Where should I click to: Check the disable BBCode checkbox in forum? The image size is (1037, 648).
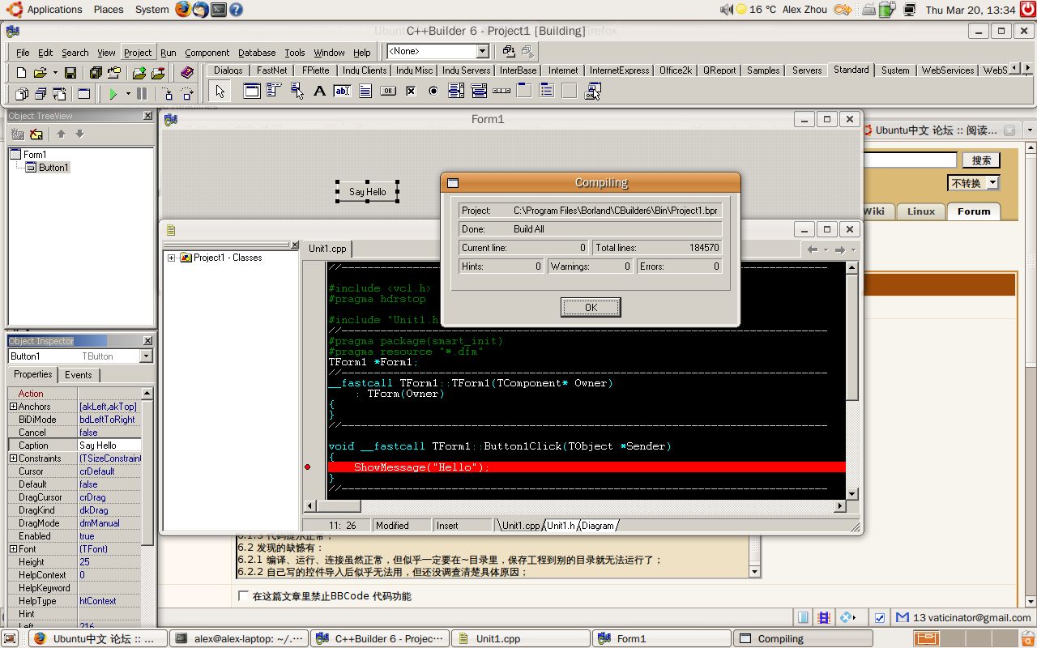coord(244,596)
